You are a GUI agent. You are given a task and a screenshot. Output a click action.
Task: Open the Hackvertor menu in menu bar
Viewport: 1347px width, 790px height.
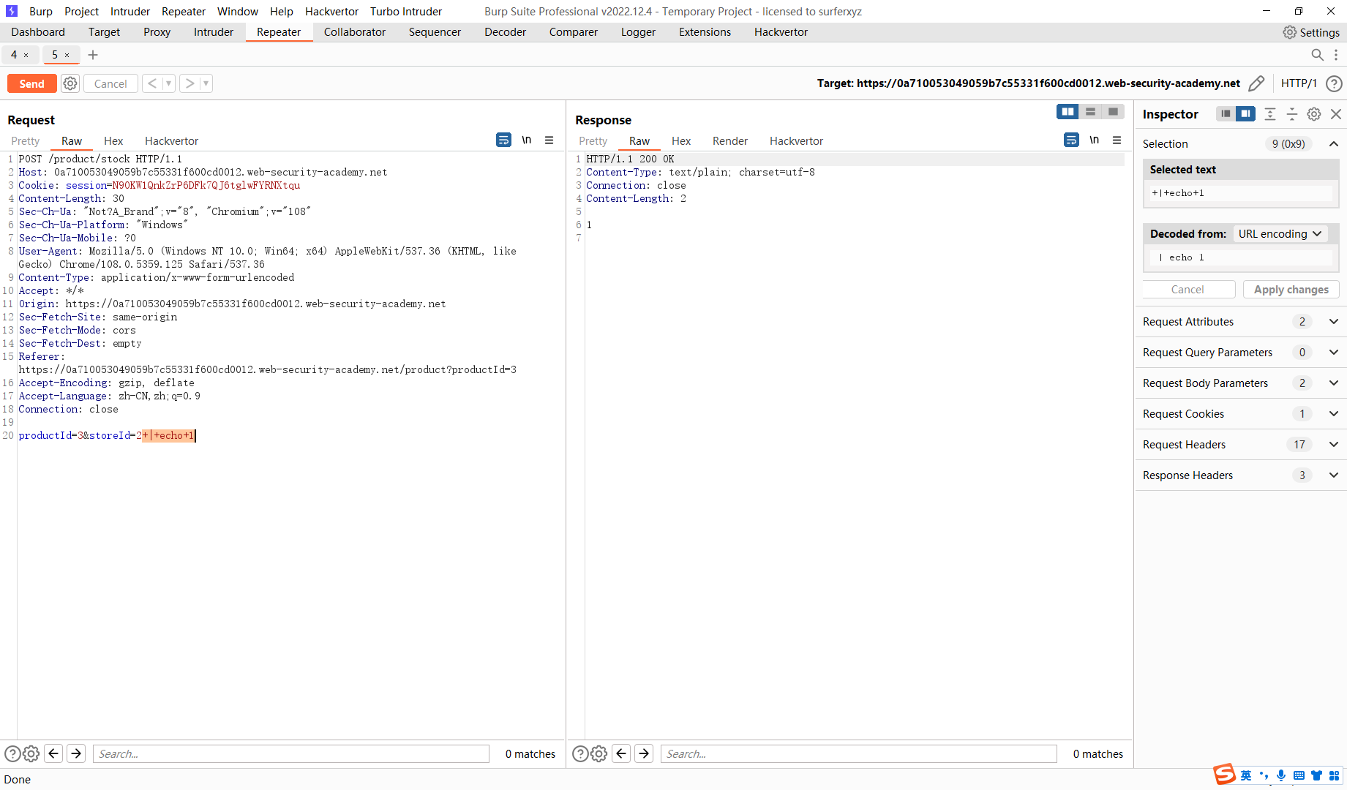[331, 11]
